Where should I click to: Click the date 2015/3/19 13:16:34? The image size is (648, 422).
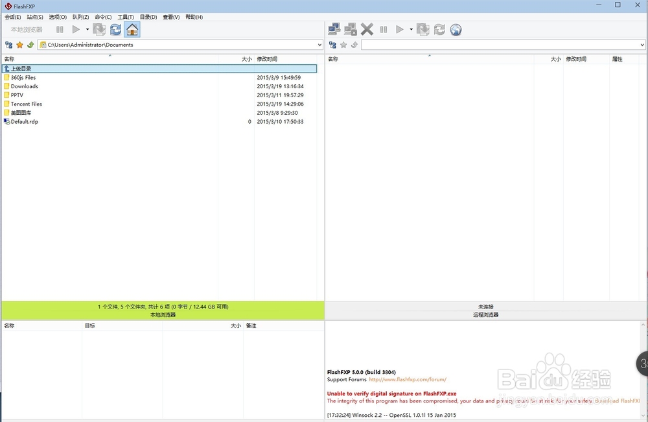pyautogui.click(x=280, y=86)
